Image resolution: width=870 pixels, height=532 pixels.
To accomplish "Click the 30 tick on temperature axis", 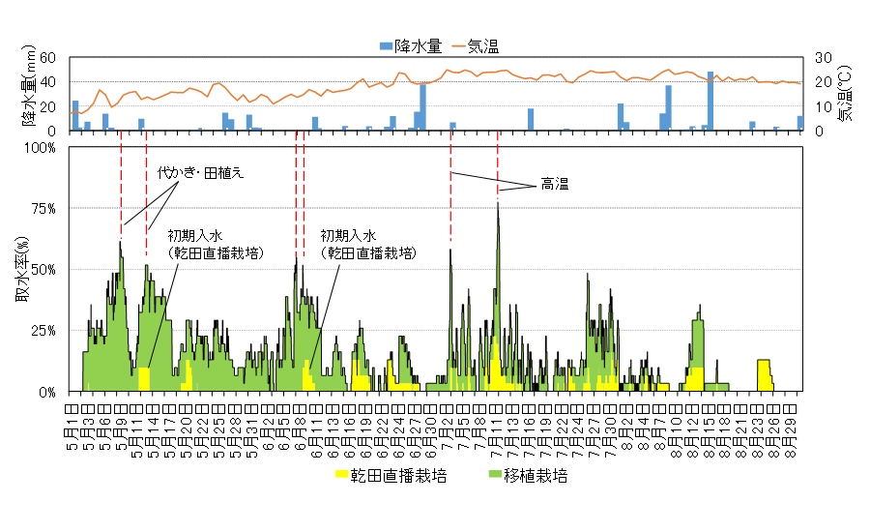I will [x=824, y=58].
